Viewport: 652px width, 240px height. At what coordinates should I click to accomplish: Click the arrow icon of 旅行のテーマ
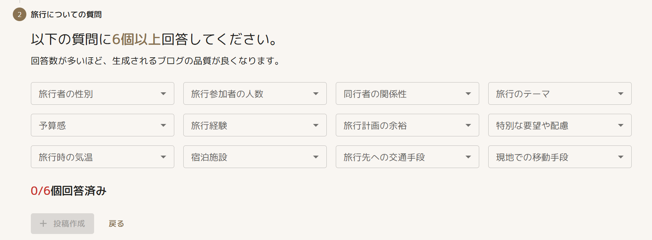click(621, 94)
